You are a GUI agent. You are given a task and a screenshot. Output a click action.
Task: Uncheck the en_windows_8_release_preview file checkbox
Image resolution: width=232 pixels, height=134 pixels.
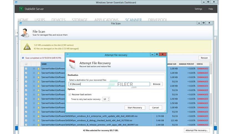26,125
